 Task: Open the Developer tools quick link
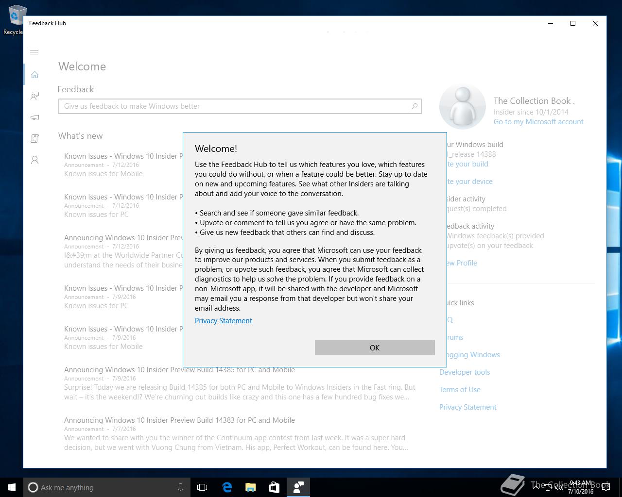pos(465,372)
